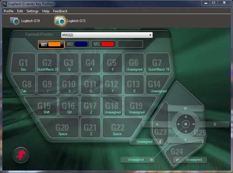The width and height of the screenshot is (233, 173).
Task: Click the G5 key assigned 5
Action: (x=112, y=63)
